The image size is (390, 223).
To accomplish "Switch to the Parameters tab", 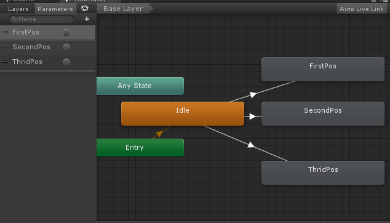I will 55,9.
